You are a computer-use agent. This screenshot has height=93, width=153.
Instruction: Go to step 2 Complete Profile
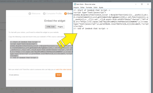click(52, 13)
